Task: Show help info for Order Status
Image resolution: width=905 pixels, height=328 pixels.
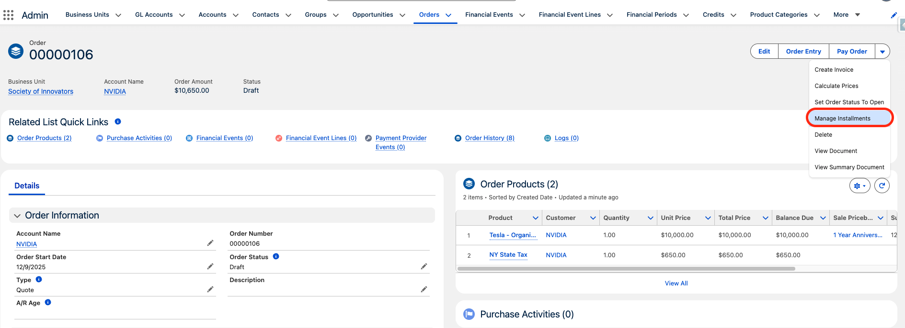Action: tap(276, 256)
